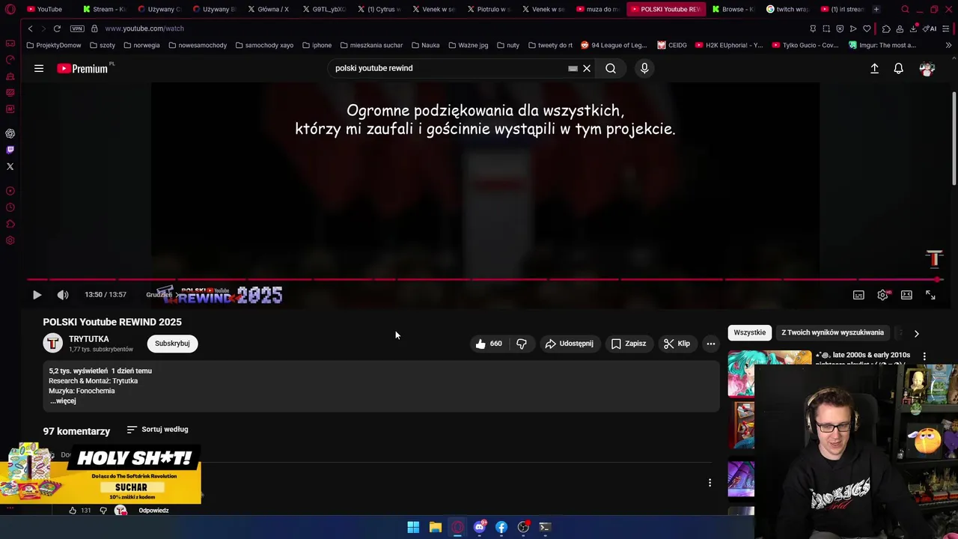Open Sortuj według comment sorting
The height and width of the screenshot is (539, 958).
coord(158,430)
